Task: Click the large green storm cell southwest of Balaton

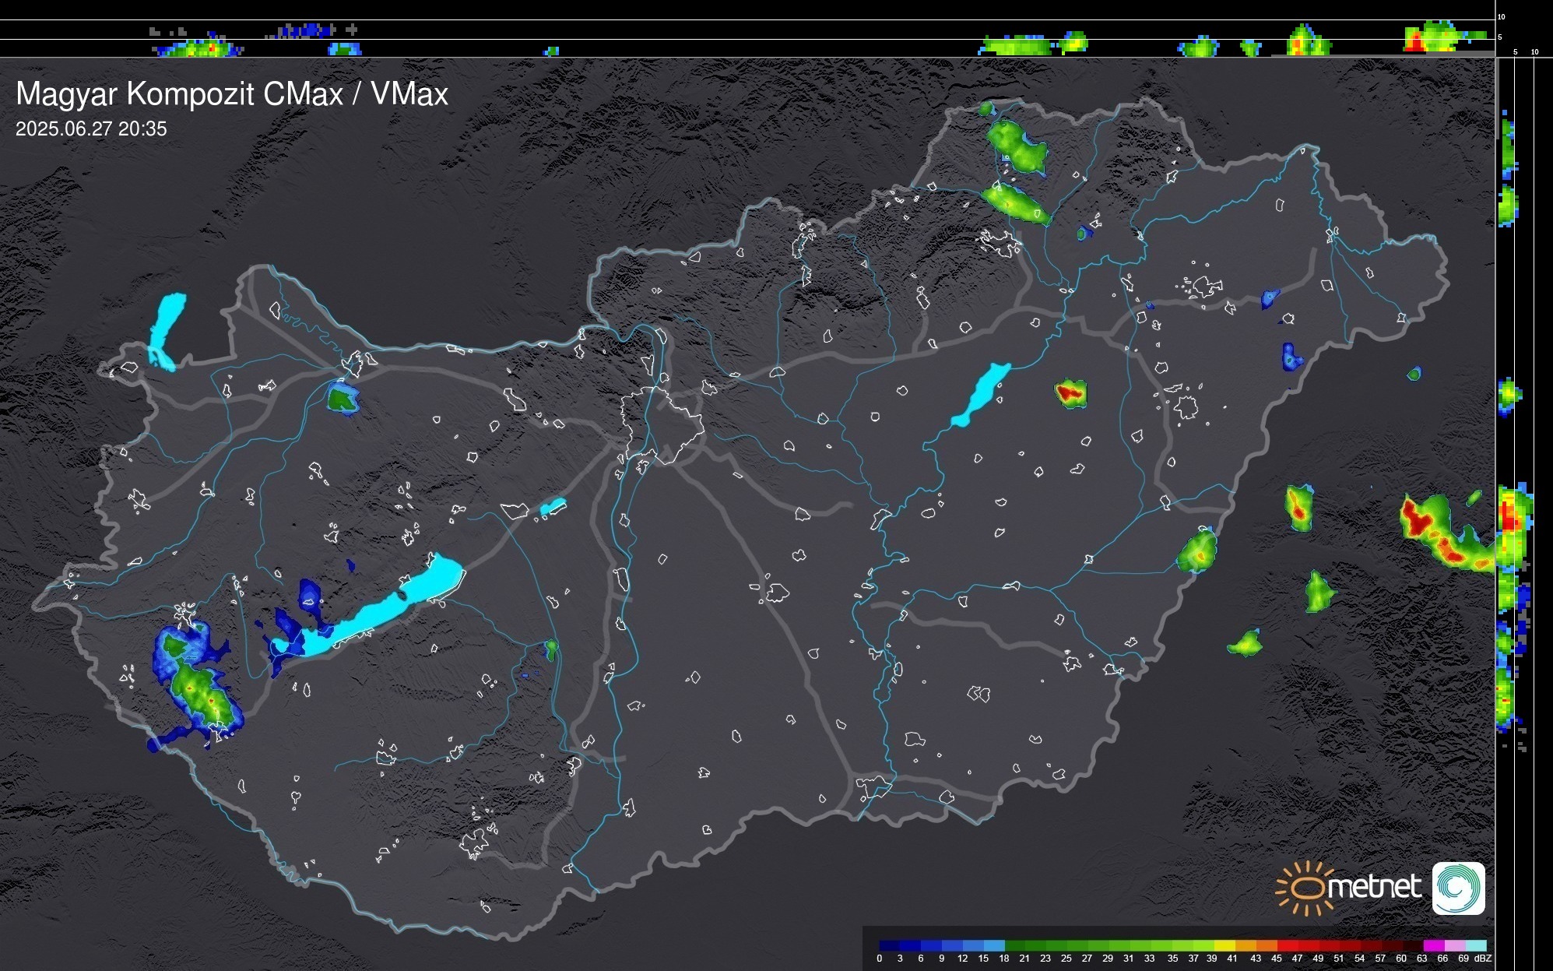Action: (x=202, y=693)
